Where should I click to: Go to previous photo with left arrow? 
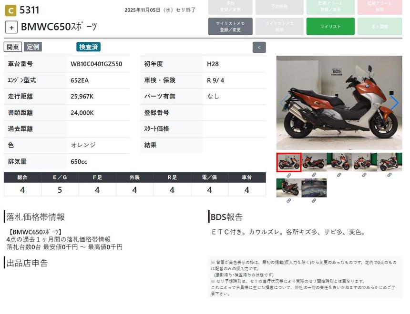[283, 102]
